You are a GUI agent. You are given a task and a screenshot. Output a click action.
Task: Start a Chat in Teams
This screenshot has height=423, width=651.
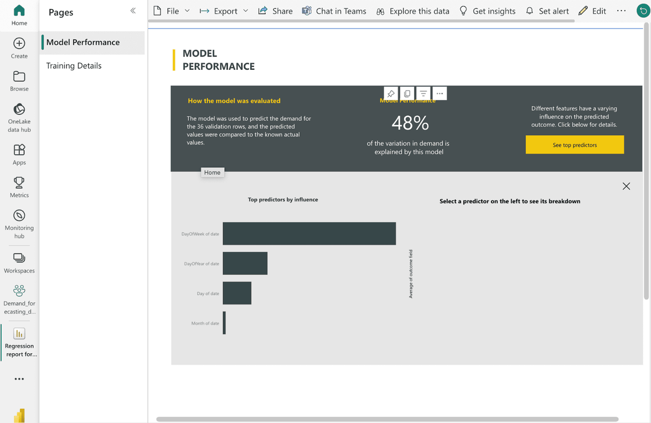pyautogui.click(x=334, y=11)
